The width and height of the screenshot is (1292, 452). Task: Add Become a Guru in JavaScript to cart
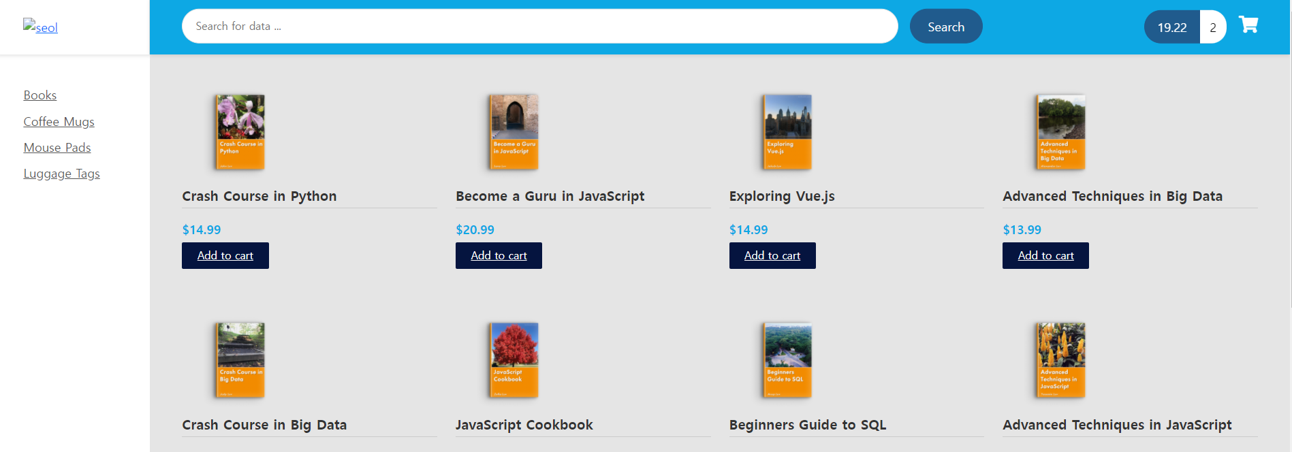tap(499, 255)
